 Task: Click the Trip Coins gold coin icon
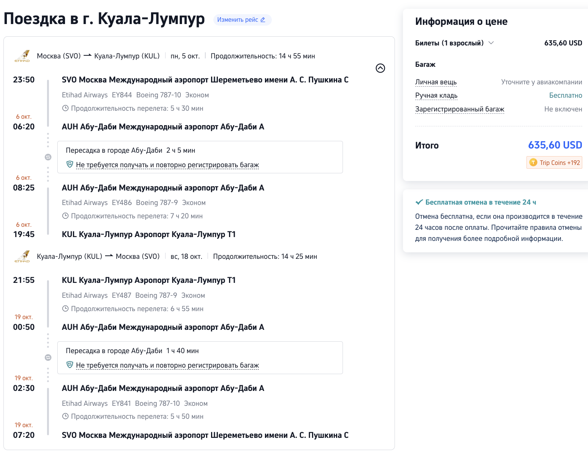click(533, 163)
